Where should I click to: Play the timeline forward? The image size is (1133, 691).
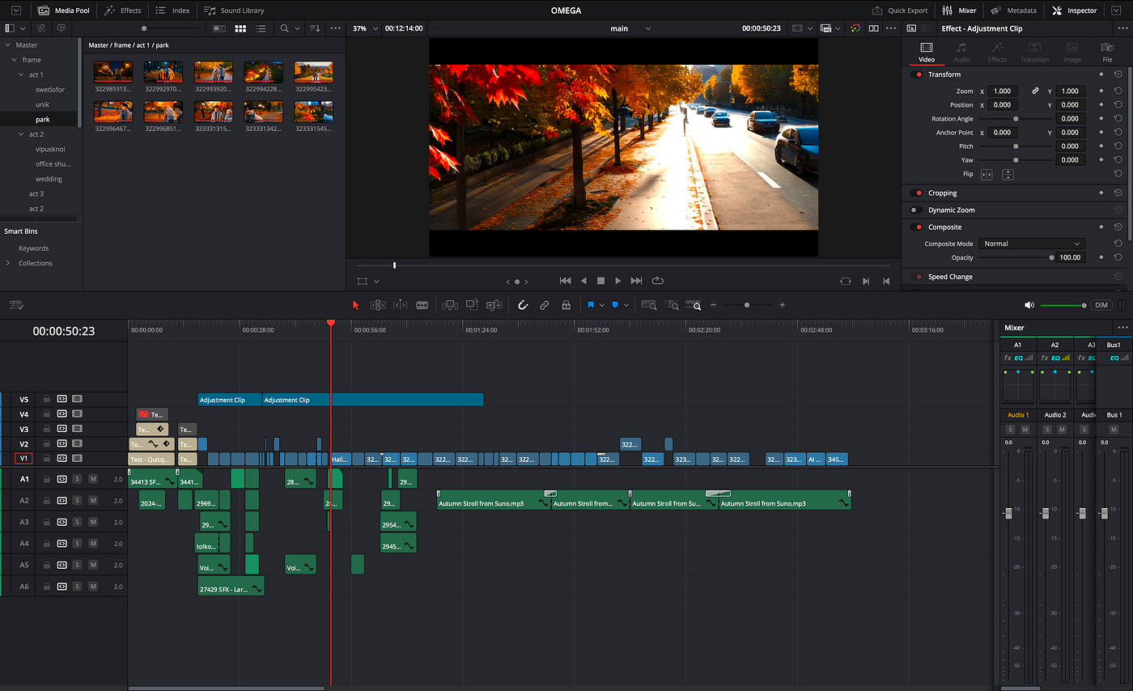click(x=618, y=281)
